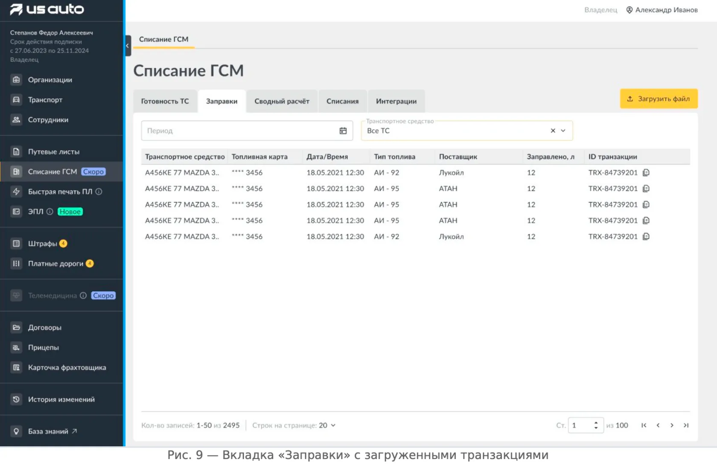Open База знаний external link
Image resolution: width=717 pixels, height=471 pixels.
pyautogui.click(x=52, y=431)
